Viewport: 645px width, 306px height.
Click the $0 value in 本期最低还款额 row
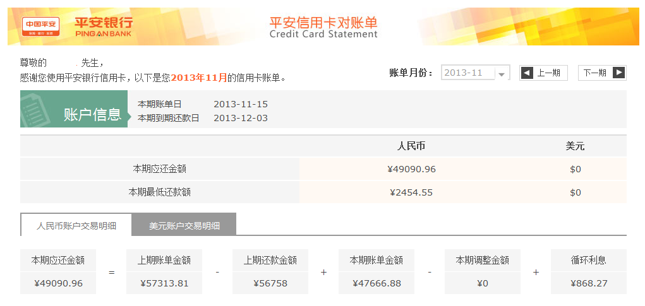pyautogui.click(x=576, y=192)
